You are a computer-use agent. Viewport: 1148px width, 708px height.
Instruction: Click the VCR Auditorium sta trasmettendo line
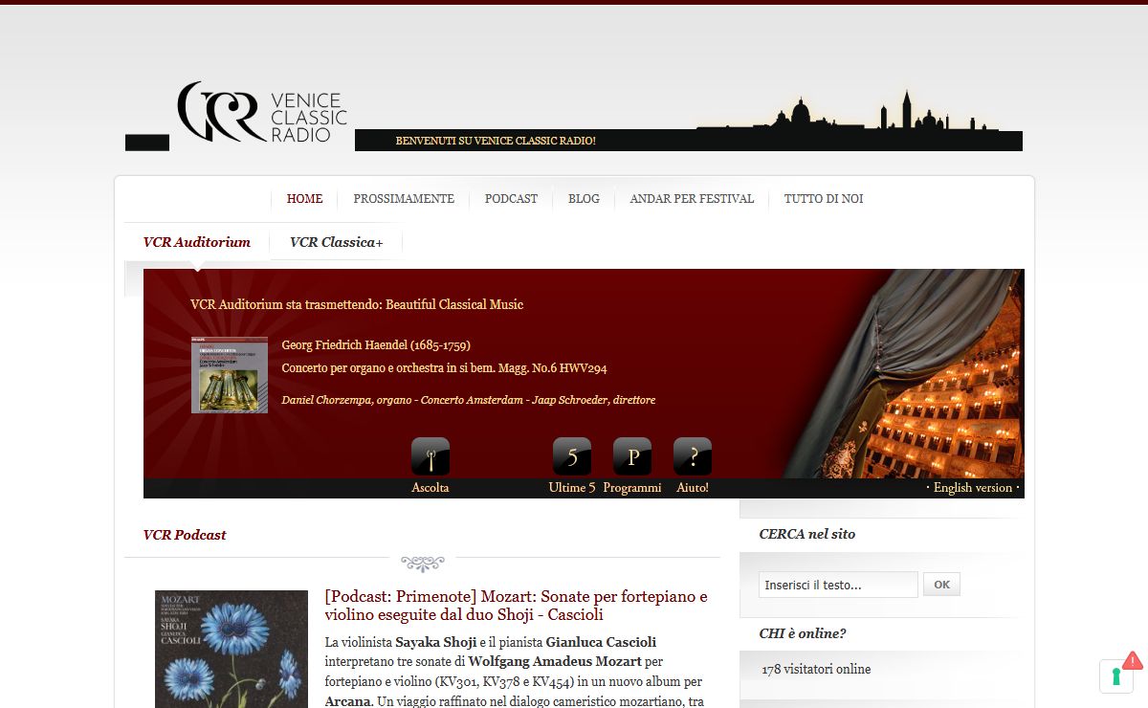tap(357, 305)
